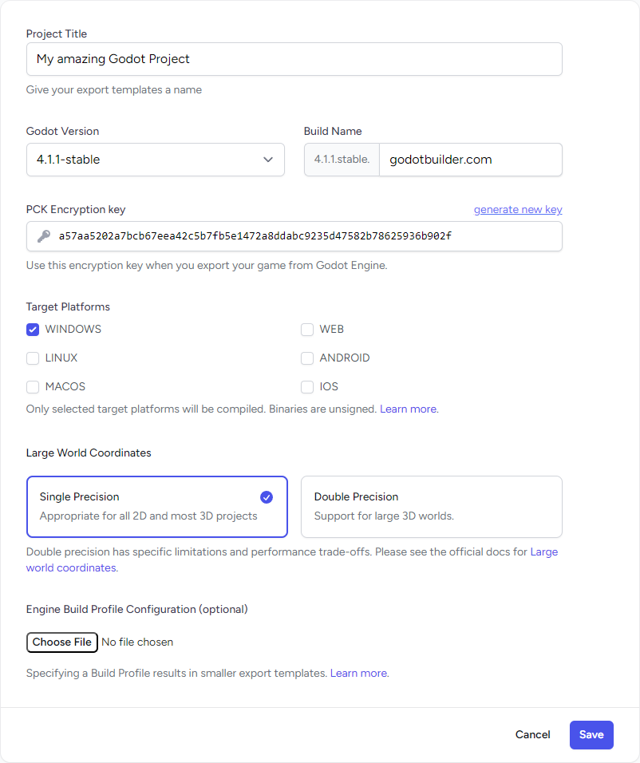
Task: Click Choose File for Build Profile Configuration
Action: coord(61,642)
